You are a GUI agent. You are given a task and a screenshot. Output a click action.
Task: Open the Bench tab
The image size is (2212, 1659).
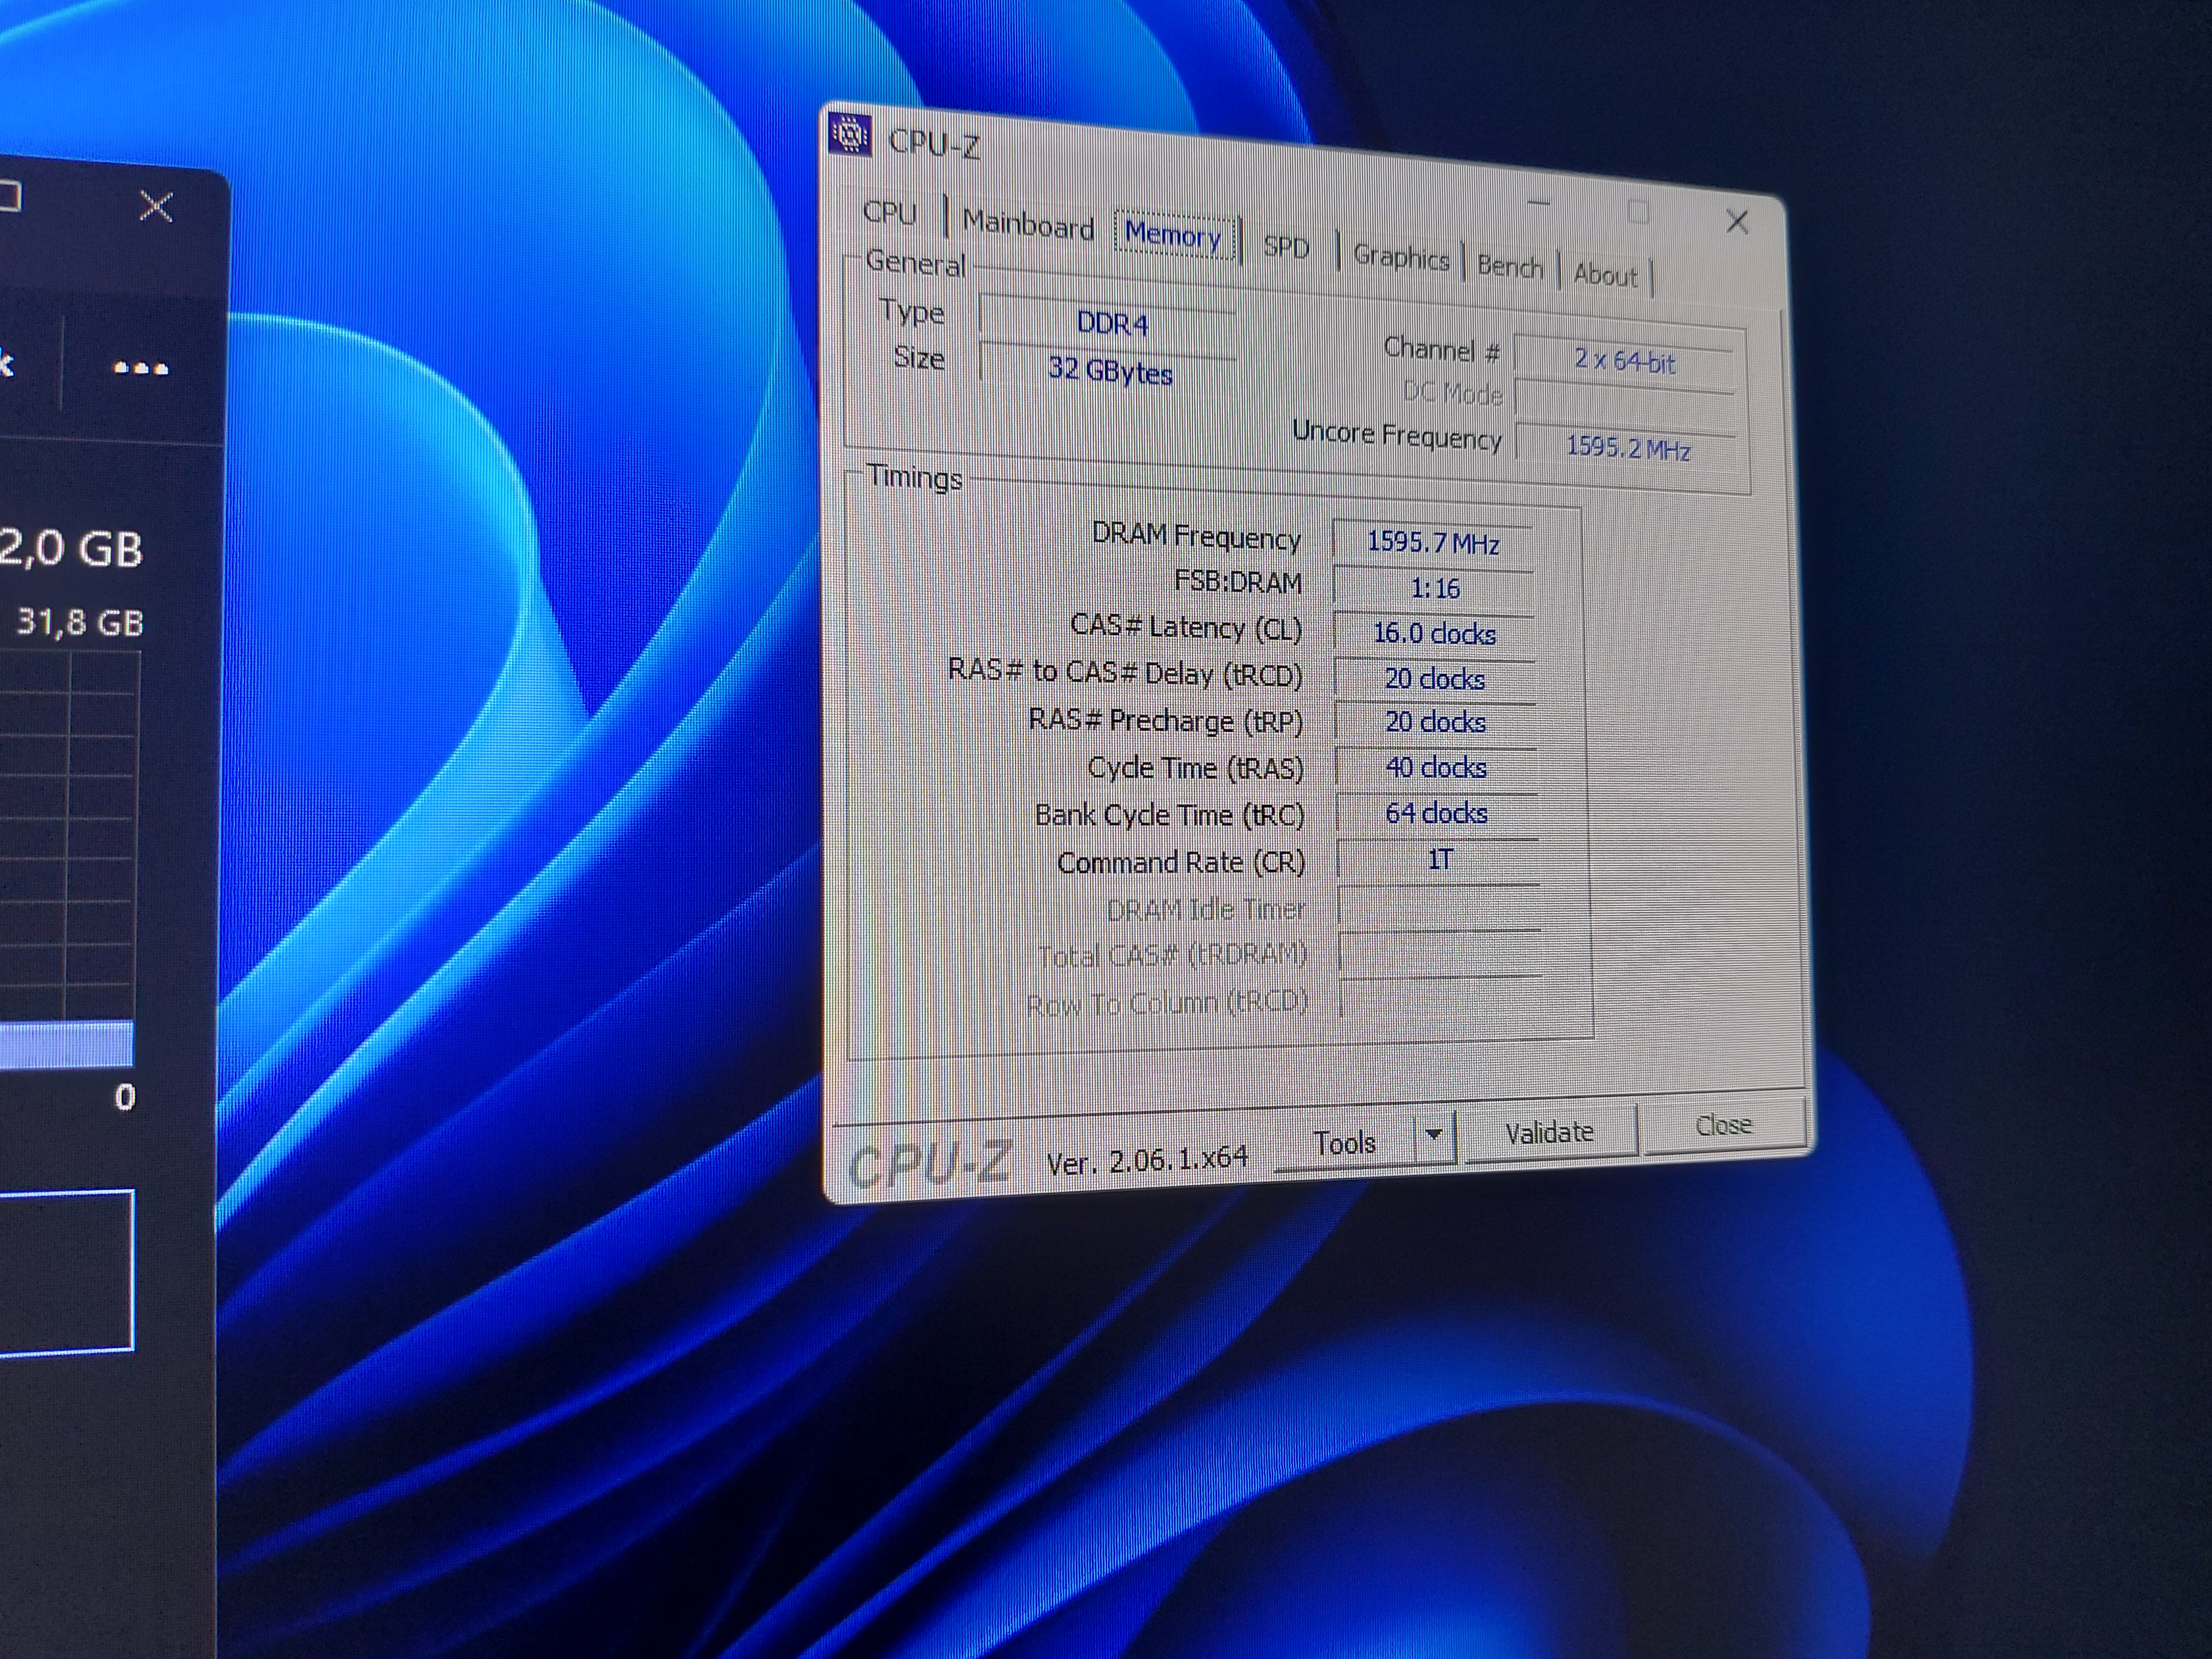(x=1510, y=266)
